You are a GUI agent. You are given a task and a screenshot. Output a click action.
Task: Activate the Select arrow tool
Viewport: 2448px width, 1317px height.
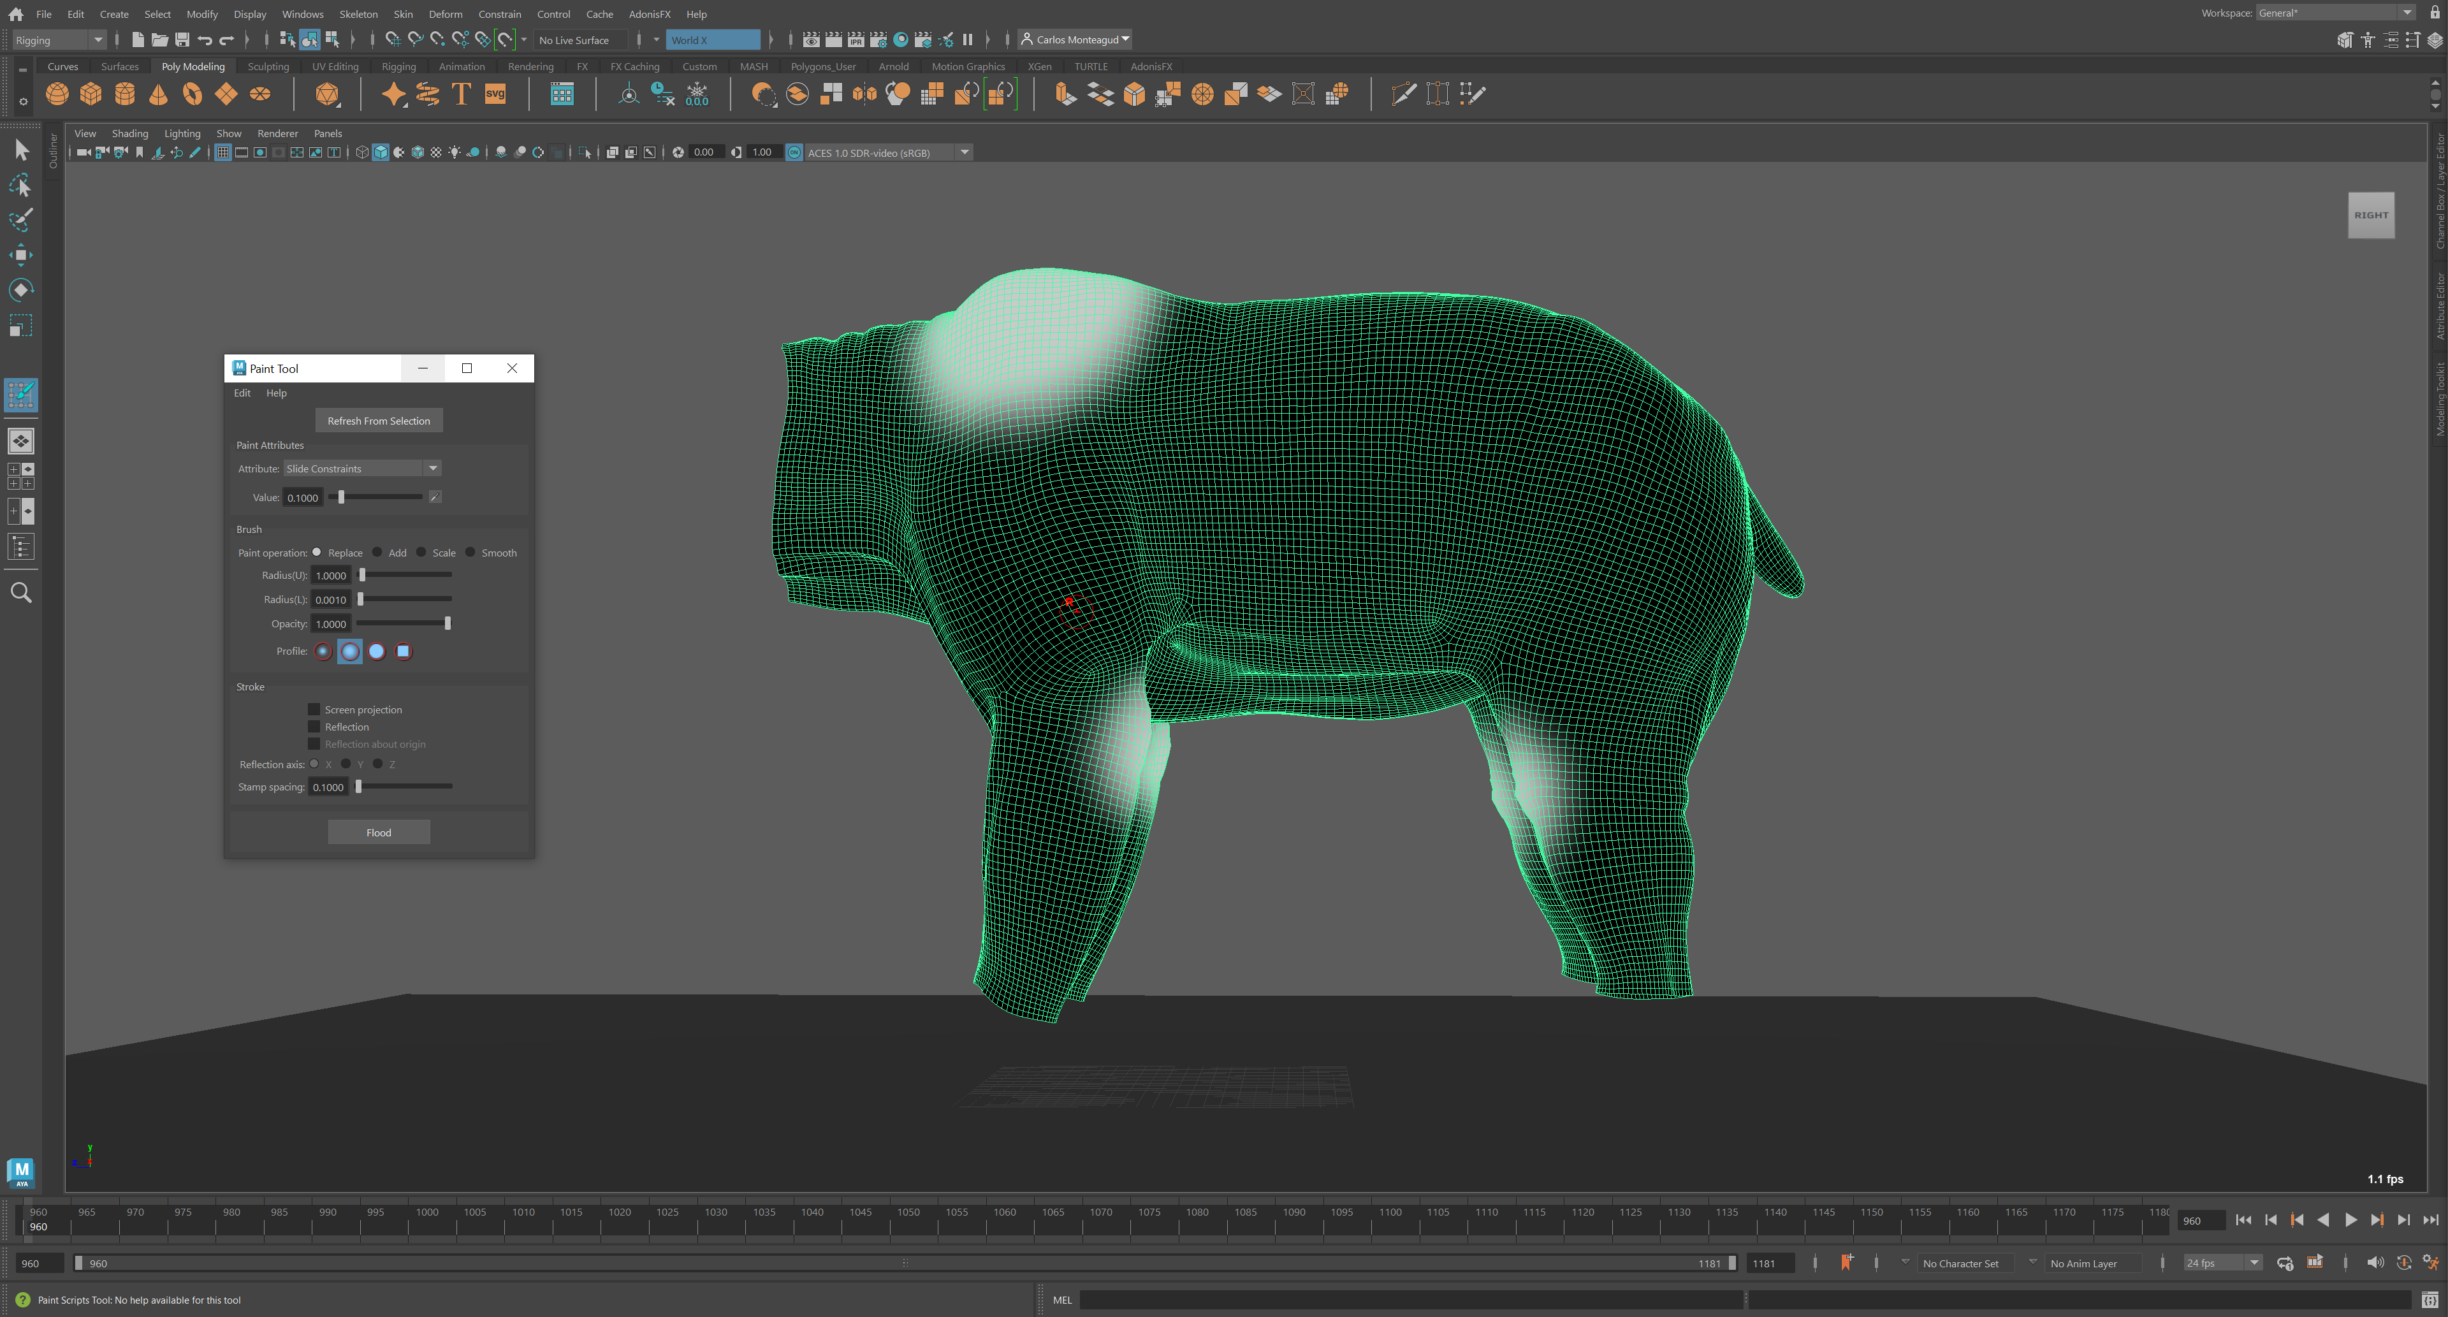[x=21, y=150]
